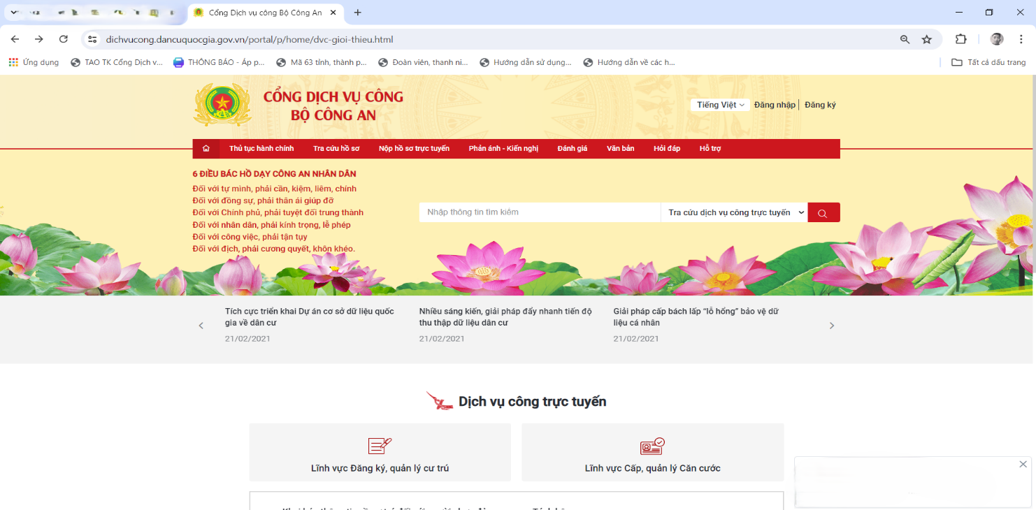Viewport: 1036px width, 510px height.
Task: Open the Văn bản menu item
Action: 620,149
